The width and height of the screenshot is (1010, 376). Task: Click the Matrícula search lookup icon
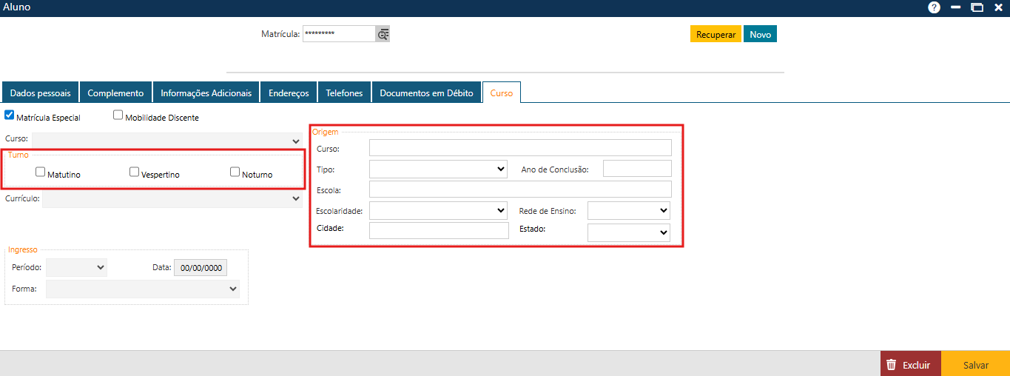tap(383, 34)
